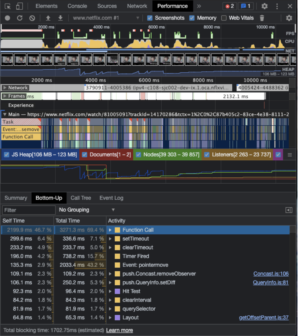298x336 pixels.
Task: Load a saved profile from disk
Action: click(48, 18)
